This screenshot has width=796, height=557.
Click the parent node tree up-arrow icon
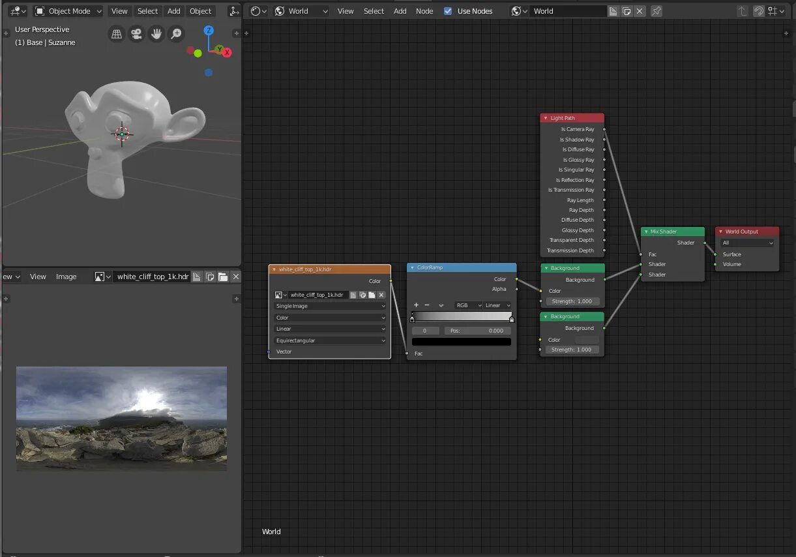pyautogui.click(x=743, y=11)
